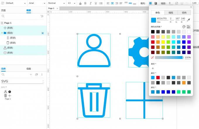The image size is (199, 129).
Task: Select Page 1 in outline tree
Action: pyautogui.click(x=8, y=23)
